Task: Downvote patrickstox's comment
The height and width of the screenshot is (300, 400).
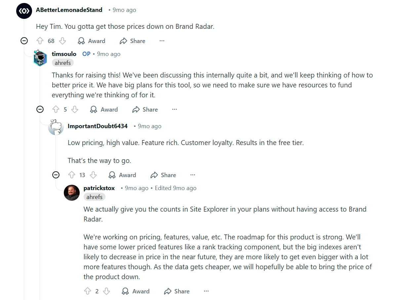Action: click(106, 291)
